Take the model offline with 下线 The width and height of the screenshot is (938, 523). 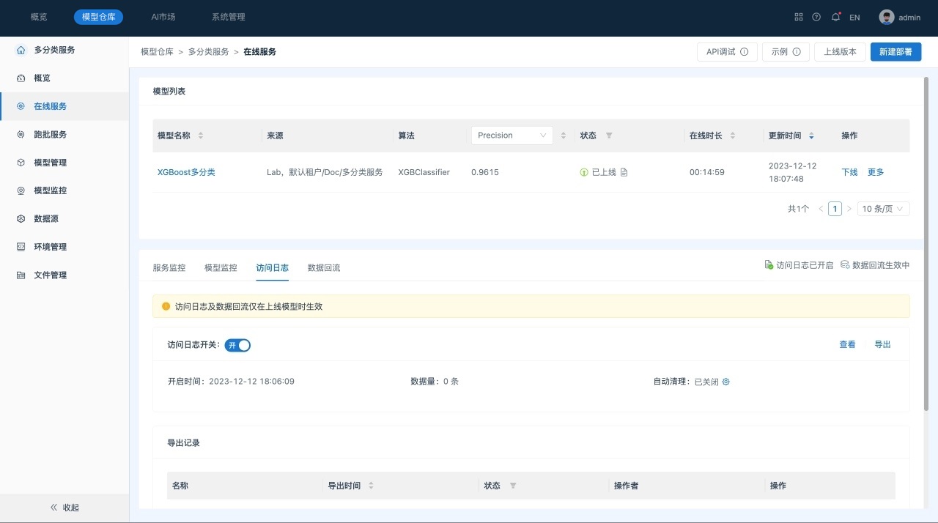(849, 172)
